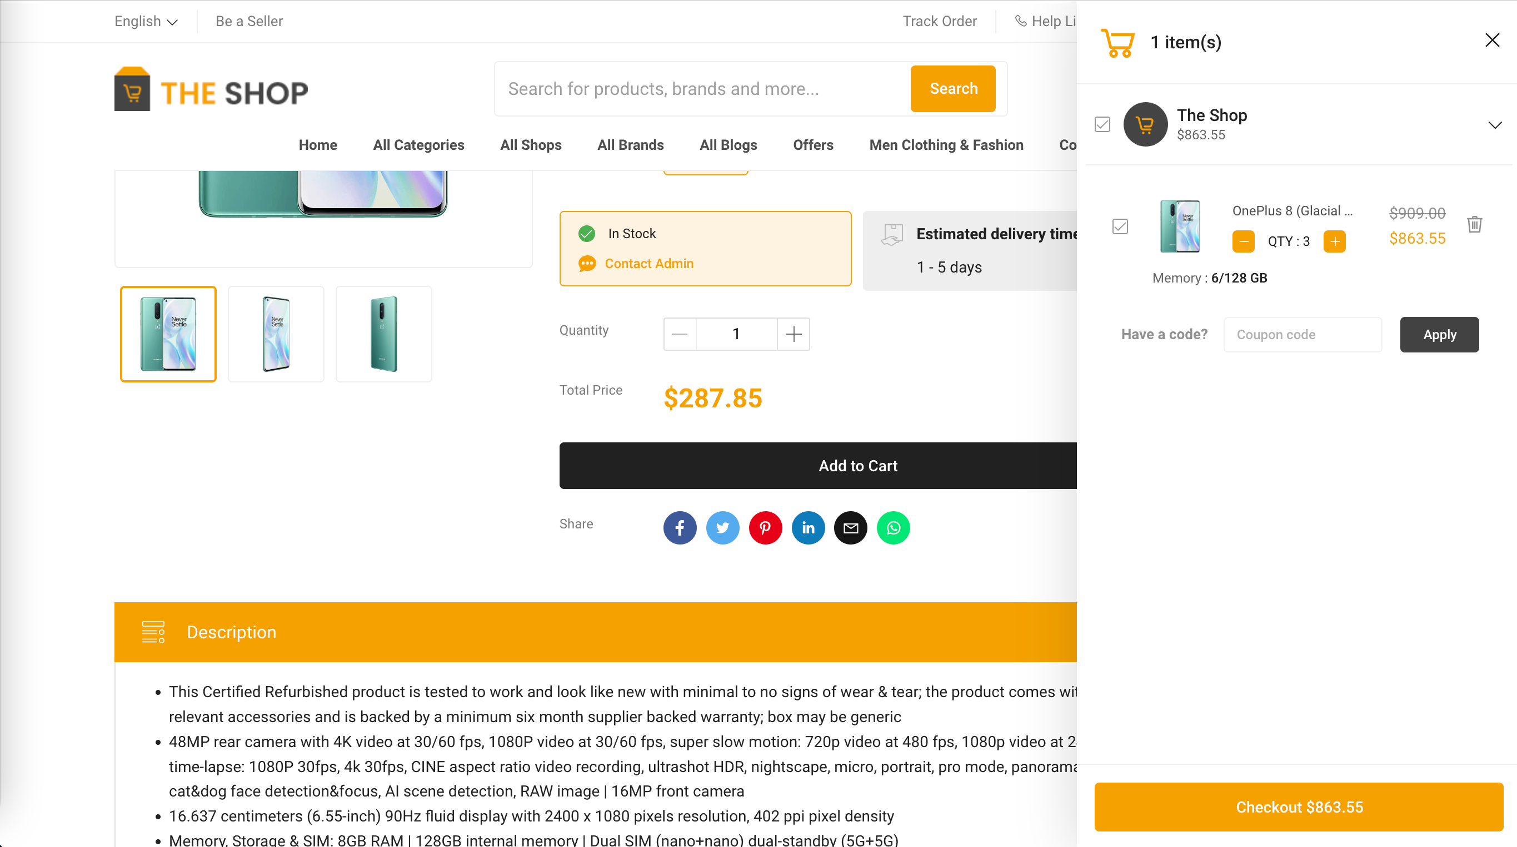Toggle The Shop seller checkbox in cart
This screenshot has width=1517, height=847.
[x=1102, y=124]
